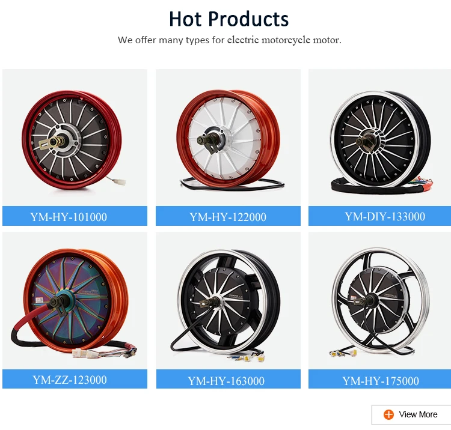Click the YM-HY-175000 label bar
The width and height of the screenshot is (451, 430).
click(x=379, y=379)
